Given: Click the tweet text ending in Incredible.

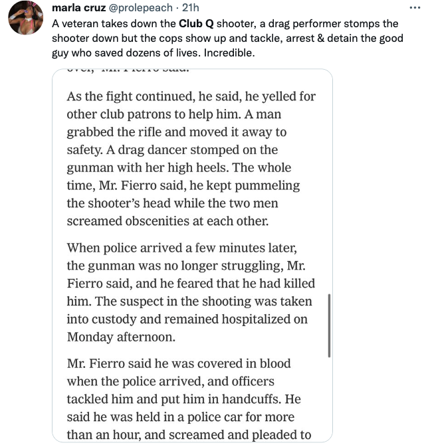Looking at the screenshot, I should pos(227,39).
